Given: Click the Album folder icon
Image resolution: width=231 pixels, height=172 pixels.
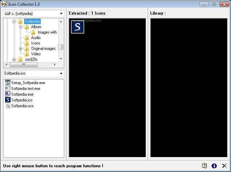Looking at the screenshot, I should (x=26, y=27).
